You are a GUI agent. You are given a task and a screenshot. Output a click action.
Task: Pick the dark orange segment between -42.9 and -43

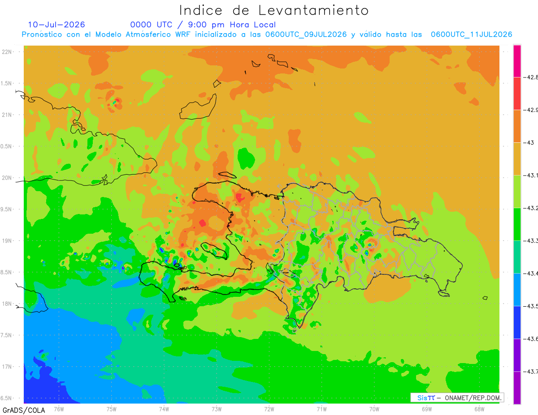517,126
